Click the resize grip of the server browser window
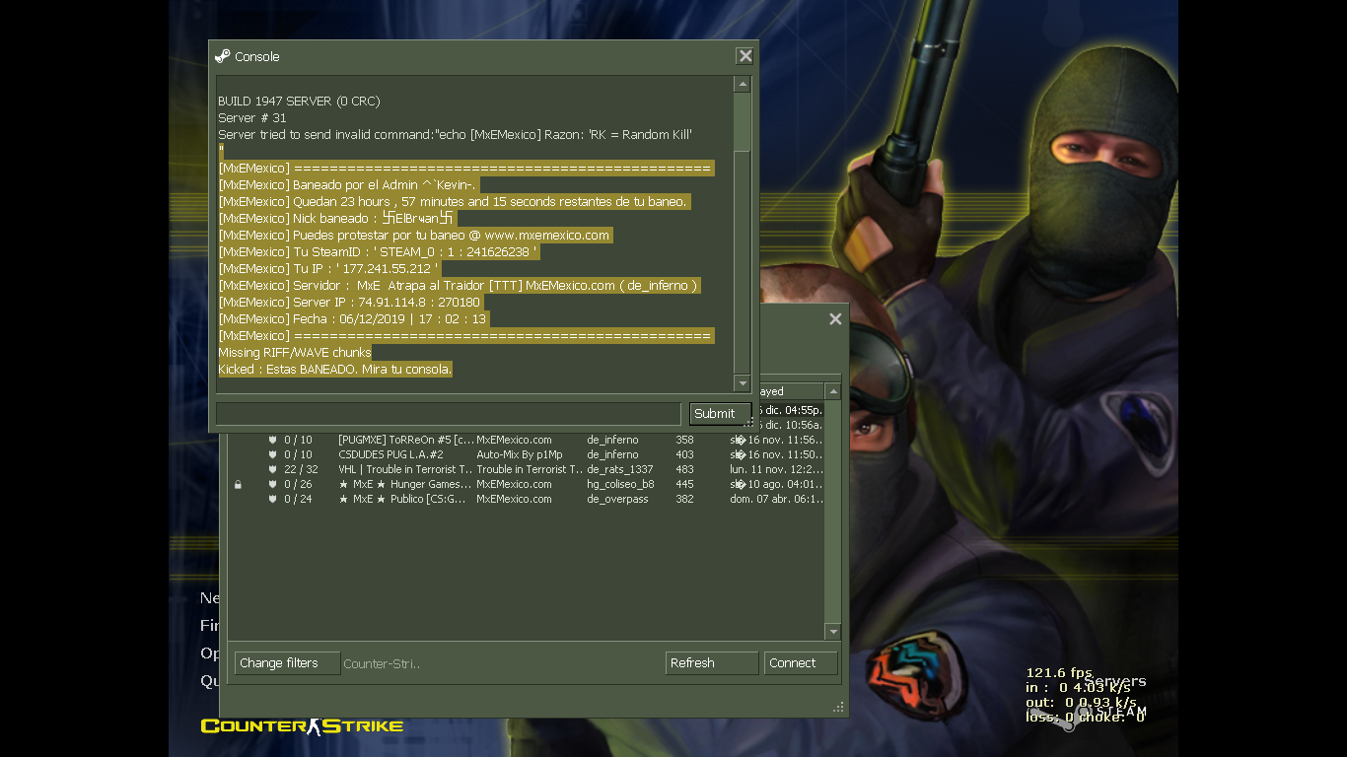The width and height of the screenshot is (1347, 757). click(838, 707)
